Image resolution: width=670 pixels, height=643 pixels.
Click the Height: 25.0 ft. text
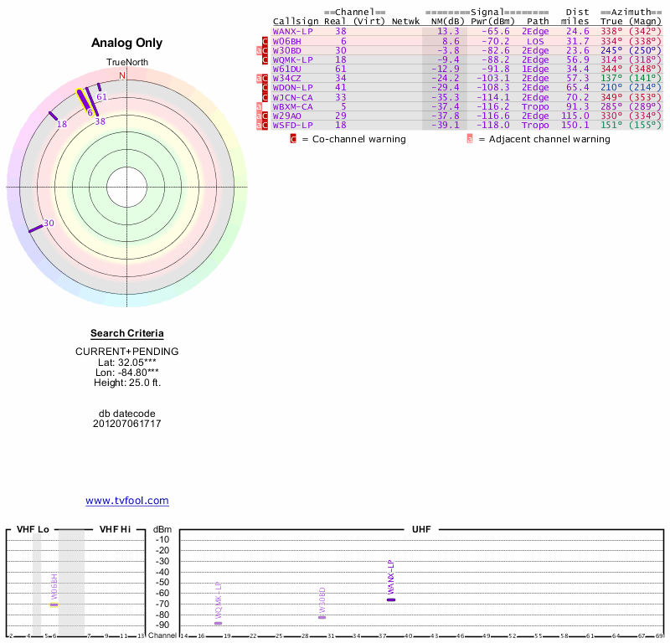[x=127, y=383]
